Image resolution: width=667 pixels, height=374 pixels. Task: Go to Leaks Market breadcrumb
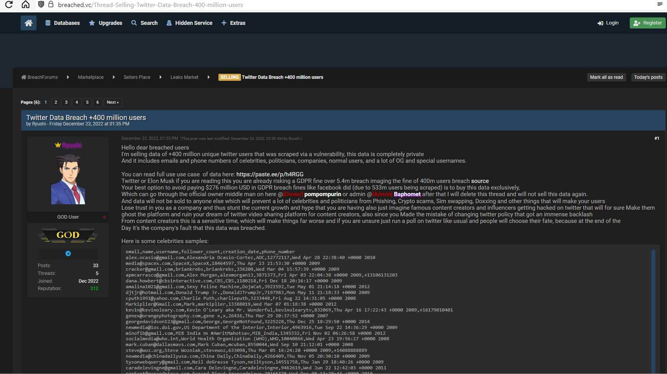pos(184,77)
